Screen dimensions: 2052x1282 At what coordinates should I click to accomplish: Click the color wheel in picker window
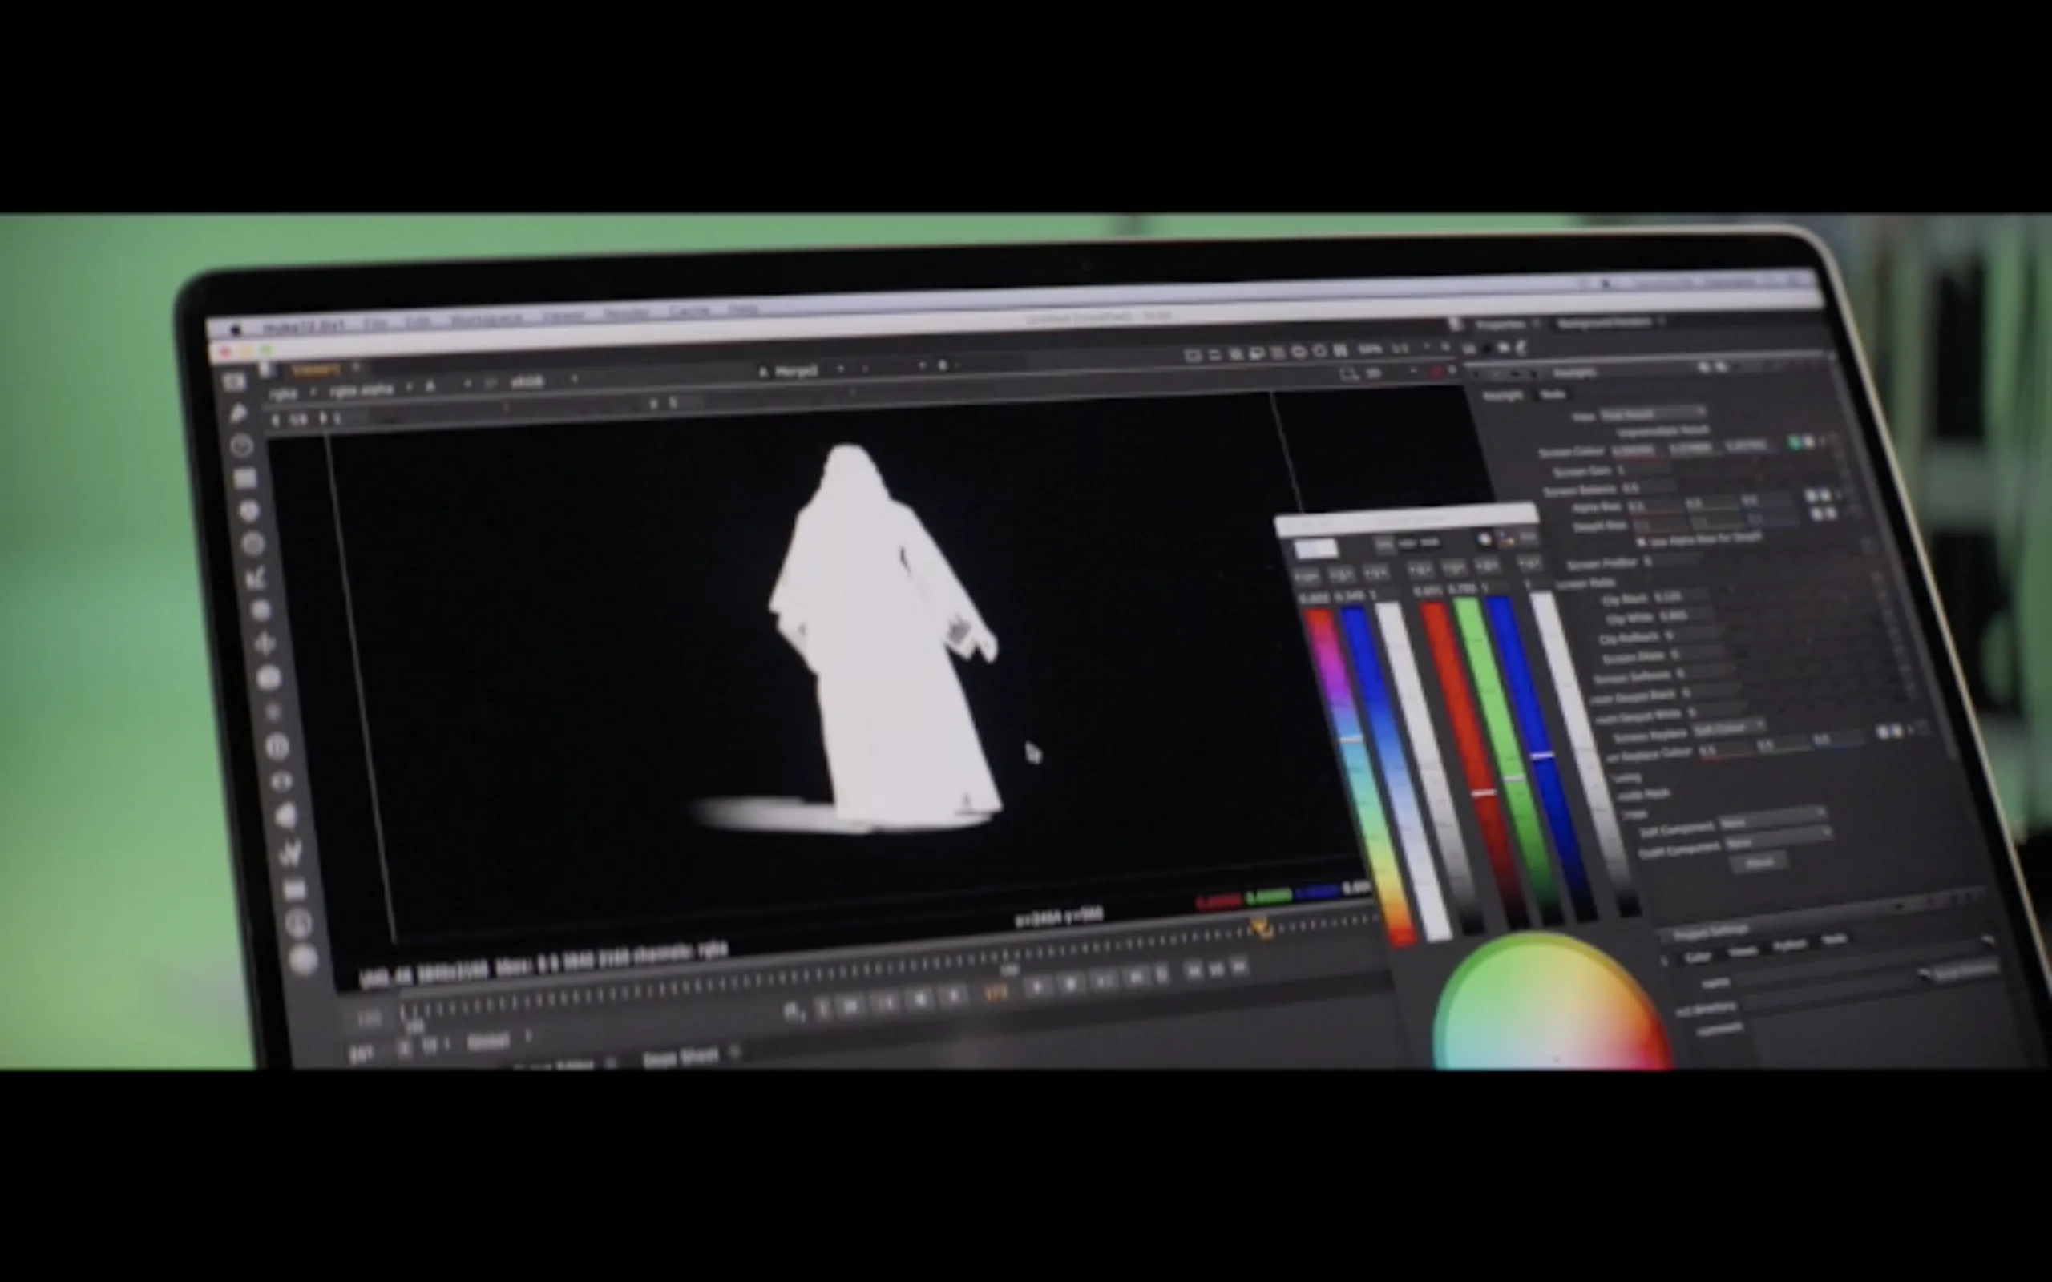pos(1552,1001)
